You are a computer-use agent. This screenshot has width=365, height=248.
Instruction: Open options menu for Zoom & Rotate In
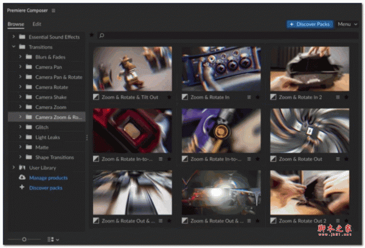pos(249,97)
